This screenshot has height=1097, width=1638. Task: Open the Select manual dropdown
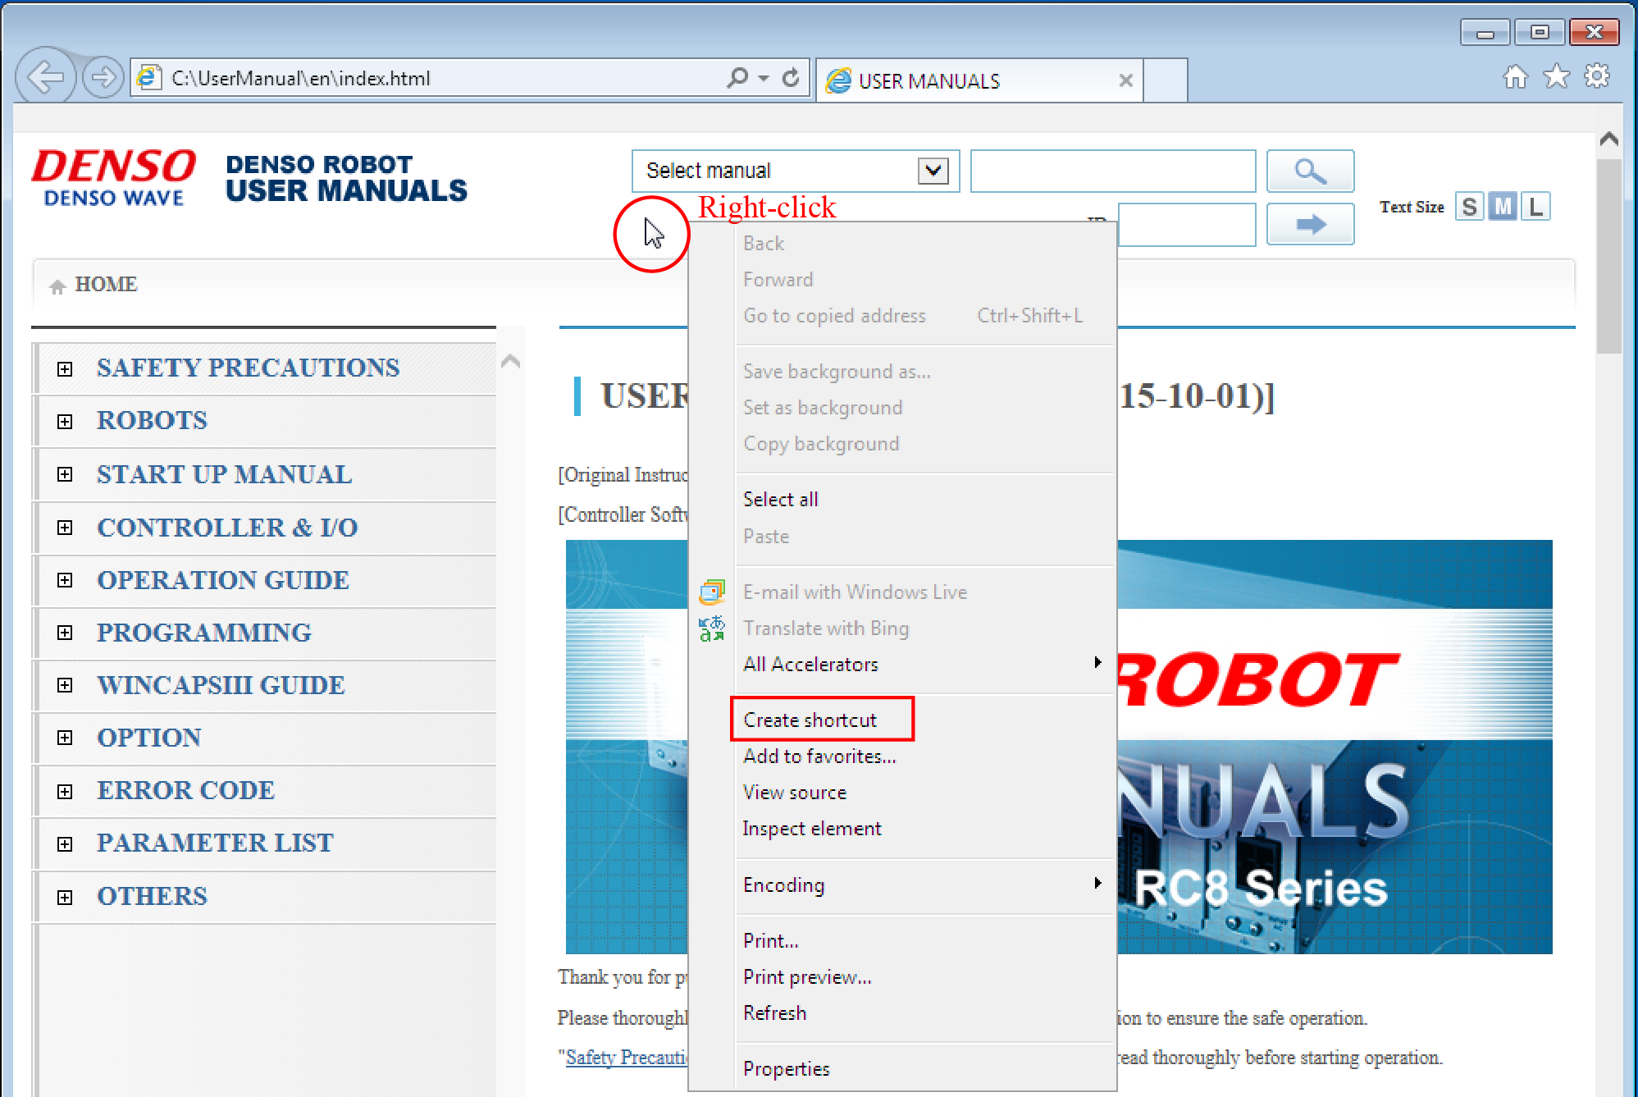click(933, 171)
